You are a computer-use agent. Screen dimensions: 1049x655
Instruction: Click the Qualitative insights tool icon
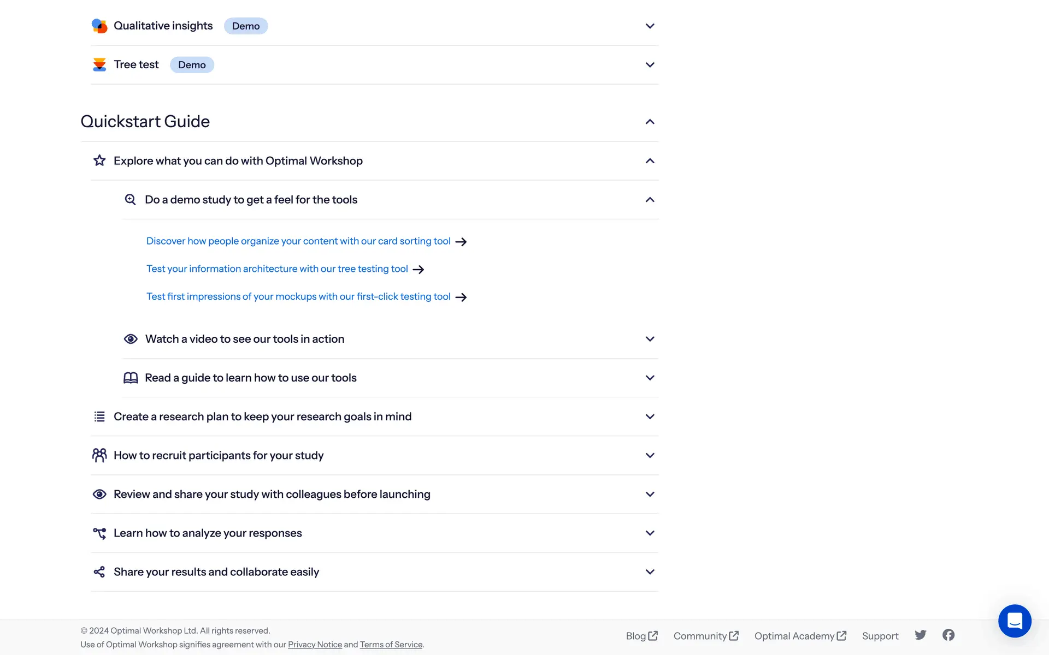tap(99, 26)
